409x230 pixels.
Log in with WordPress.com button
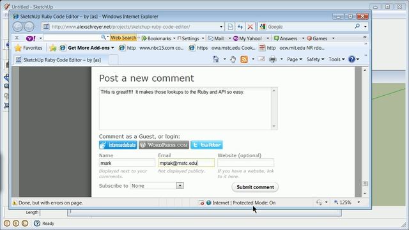point(164,145)
